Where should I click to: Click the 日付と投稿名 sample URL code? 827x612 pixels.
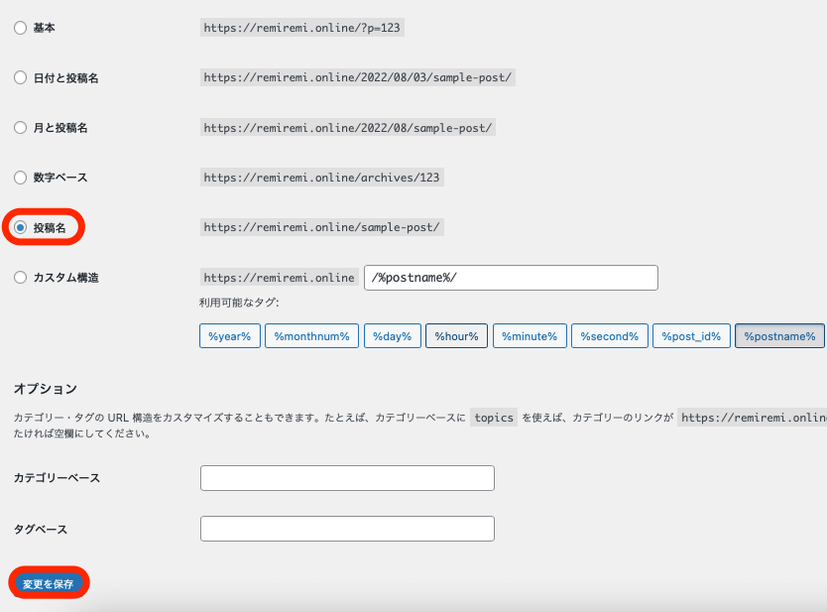pos(358,77)
